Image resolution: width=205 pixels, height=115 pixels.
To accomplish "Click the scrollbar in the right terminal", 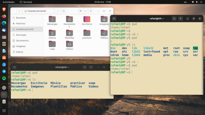I will [x=202, y=58].
